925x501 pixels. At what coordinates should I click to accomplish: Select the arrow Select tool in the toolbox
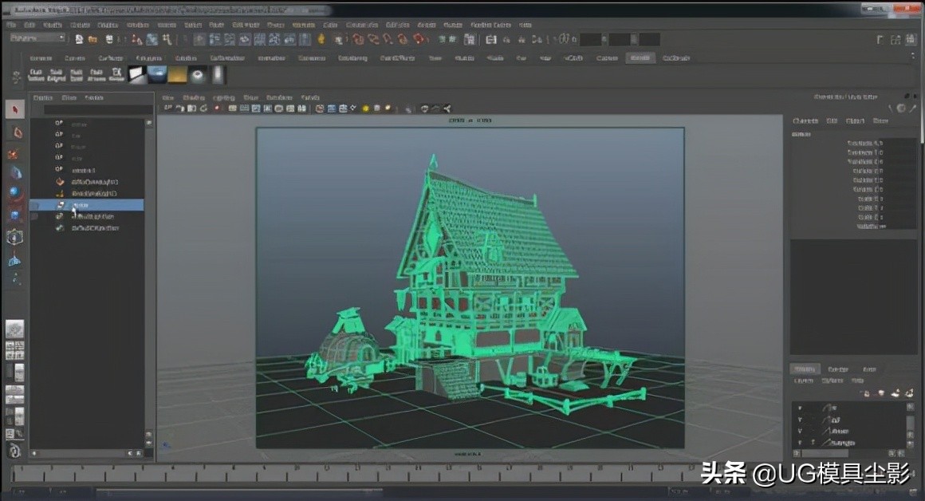click(x=15, y=110)
